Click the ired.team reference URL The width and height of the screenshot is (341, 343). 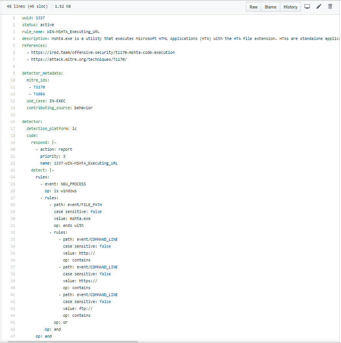pos(103,53)
